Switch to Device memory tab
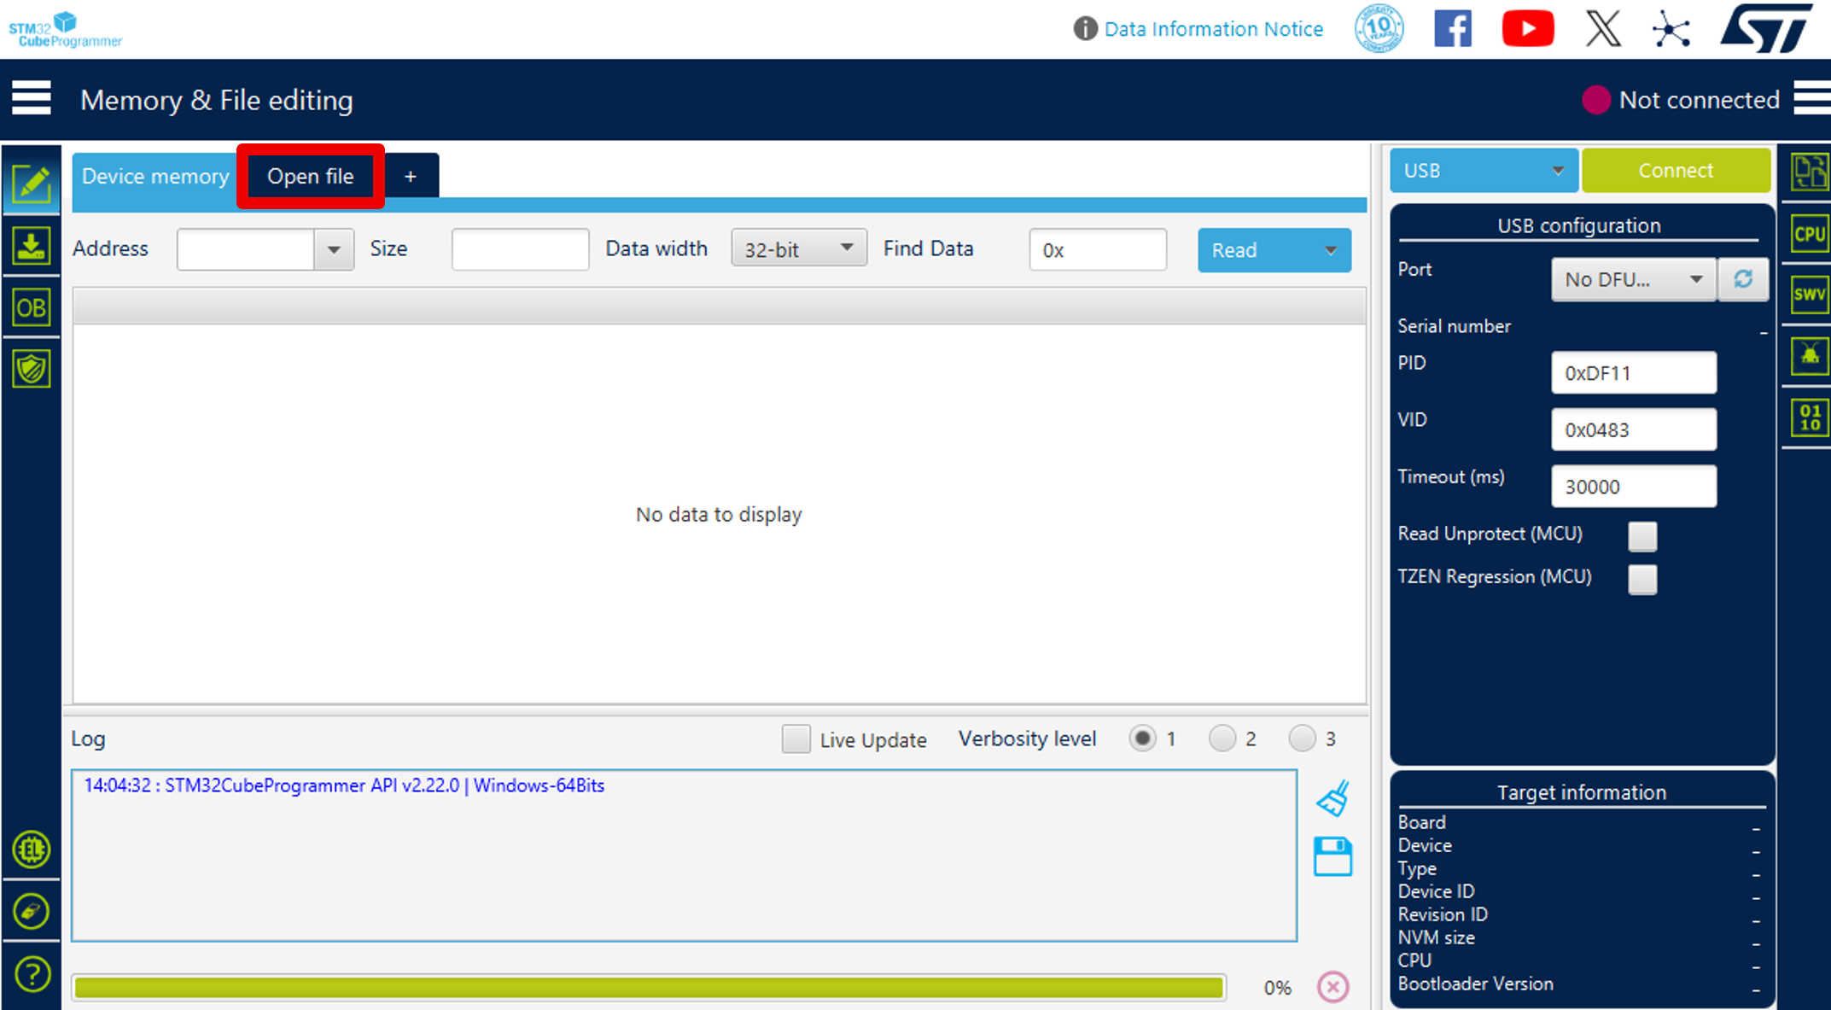1831x1010 pixels. click(155, 176)
